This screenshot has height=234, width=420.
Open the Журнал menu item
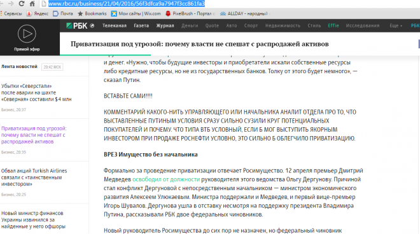(165, 25)
